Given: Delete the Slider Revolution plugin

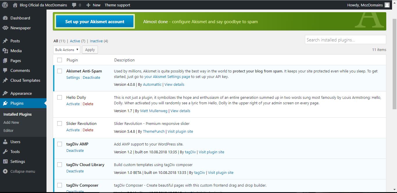Looking at the screenshot, I should (x=88, y=130).
